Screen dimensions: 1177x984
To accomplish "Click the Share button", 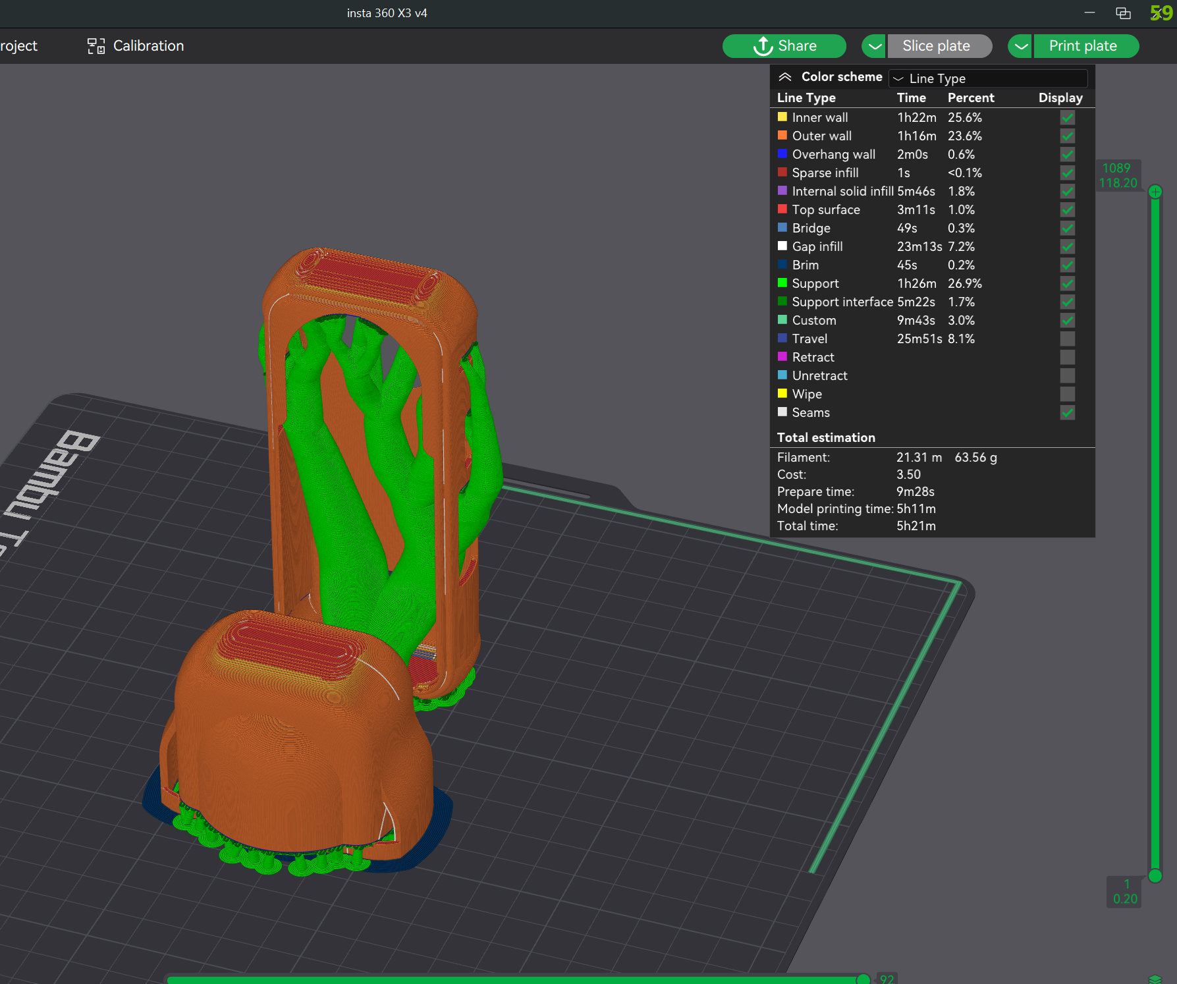I will tap(784, 46).
